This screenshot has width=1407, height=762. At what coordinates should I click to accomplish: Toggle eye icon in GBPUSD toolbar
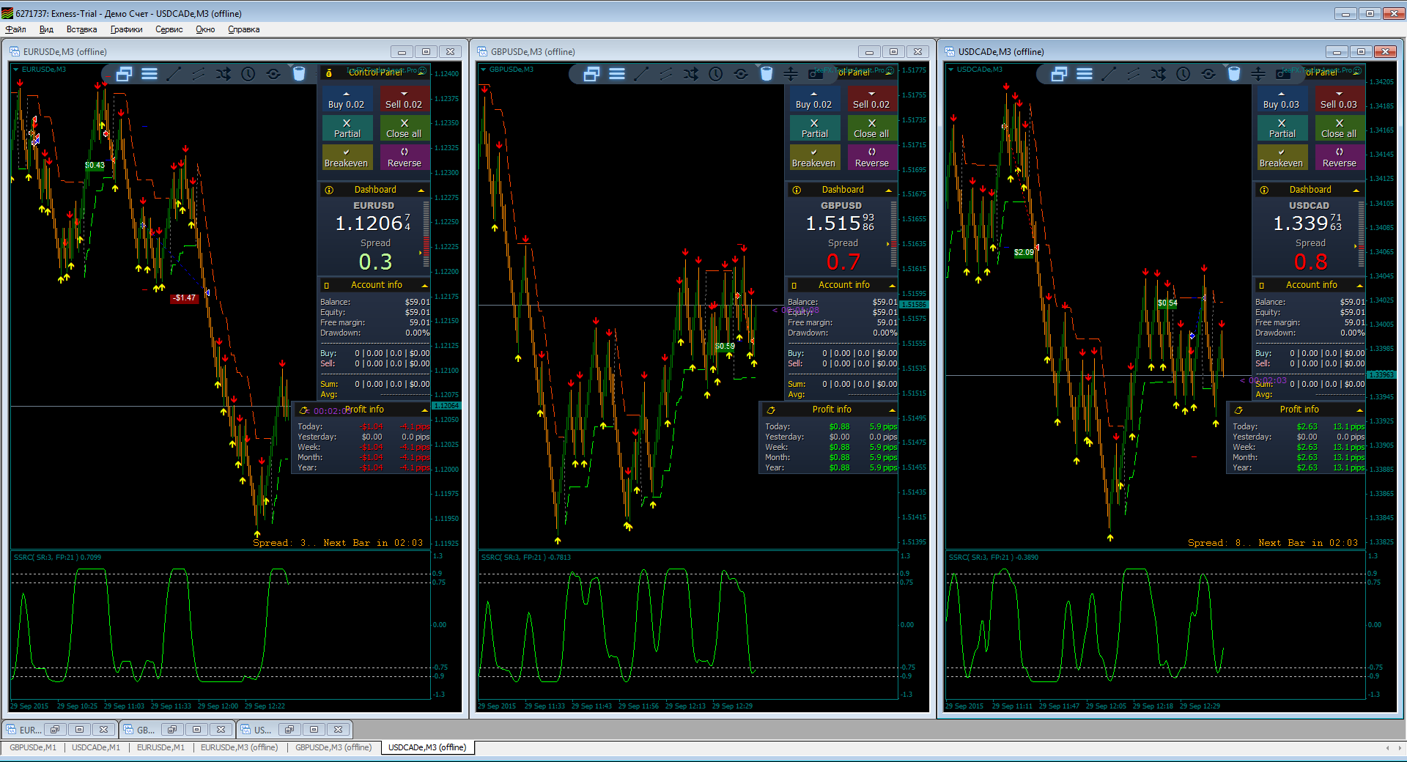point(741,74)
